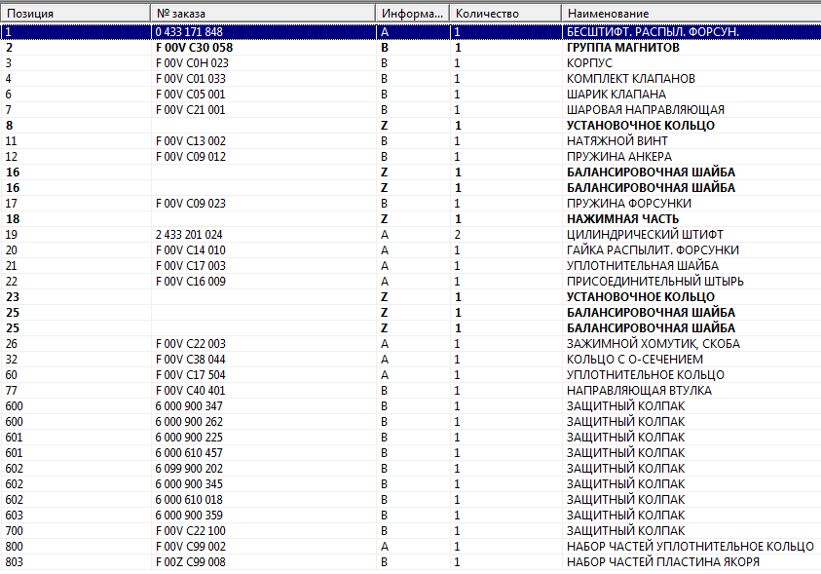Select the highlighted БЕСШТИФТ. РАСПЫЛ. ФОРСУН. row
Screen dimensions: 821x574
pos(653,32)
